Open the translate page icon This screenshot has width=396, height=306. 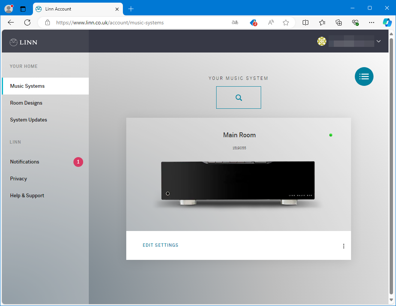(235, 22)
